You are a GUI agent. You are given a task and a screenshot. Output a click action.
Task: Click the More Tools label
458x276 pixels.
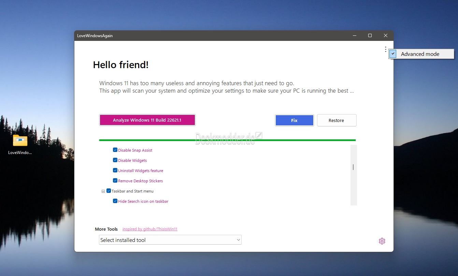coord(106,229)
